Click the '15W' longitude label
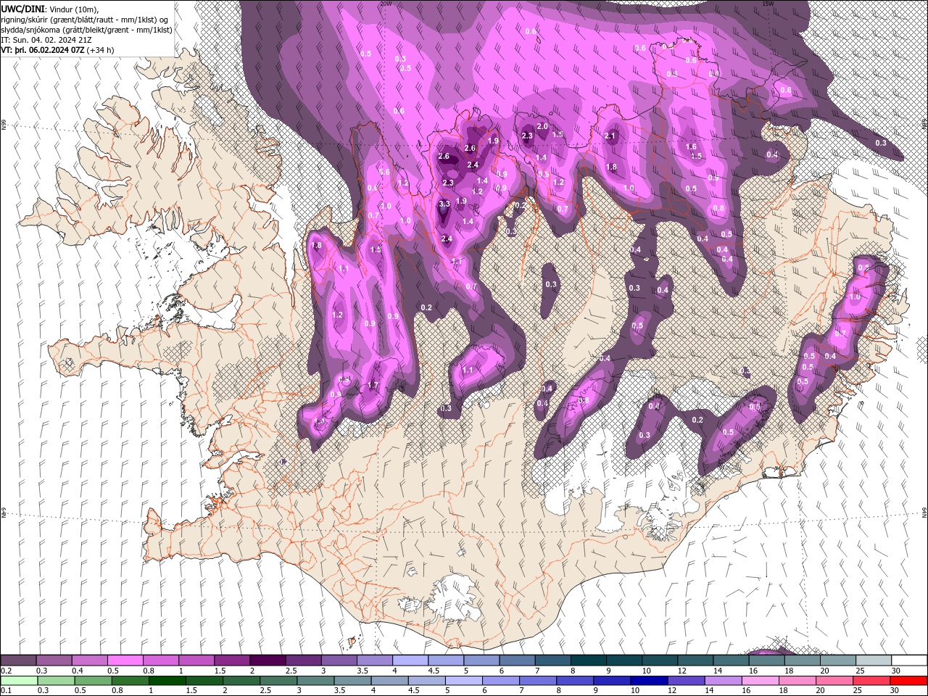This screenshot has height=696, width=928. click(x=768, y=4)
